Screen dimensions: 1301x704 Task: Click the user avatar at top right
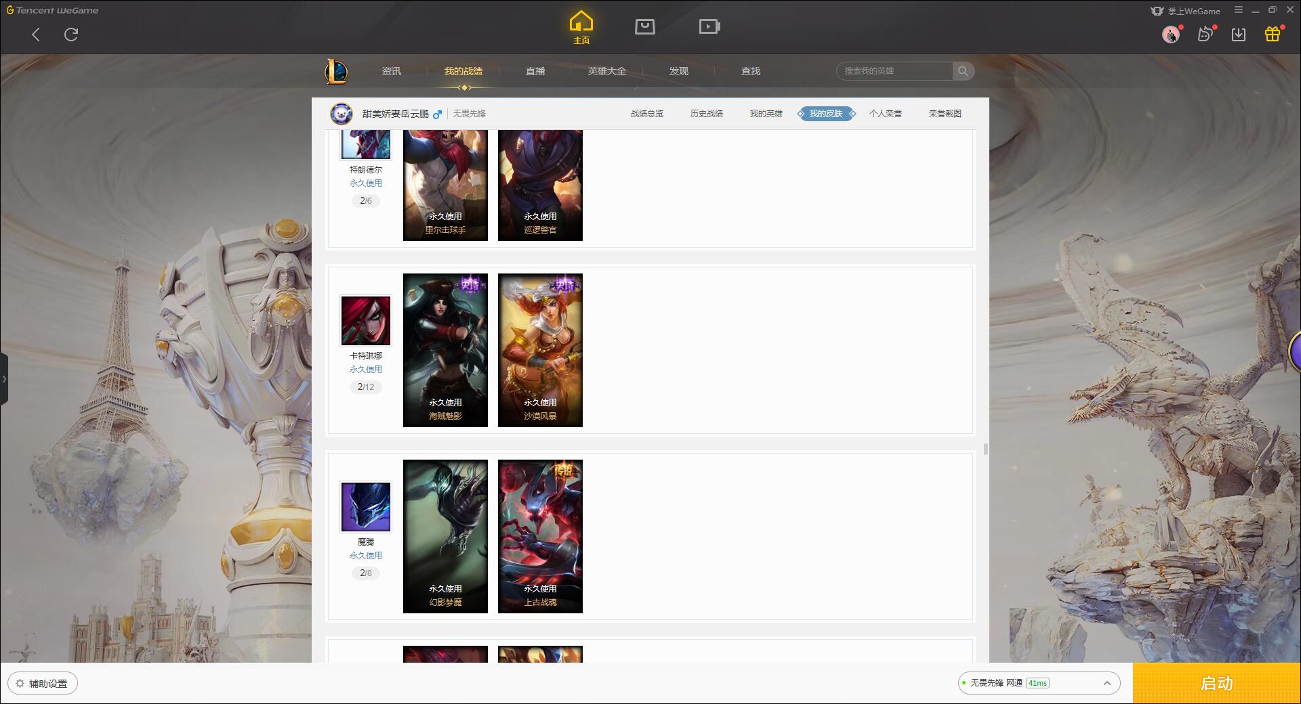coord(1170,34)
